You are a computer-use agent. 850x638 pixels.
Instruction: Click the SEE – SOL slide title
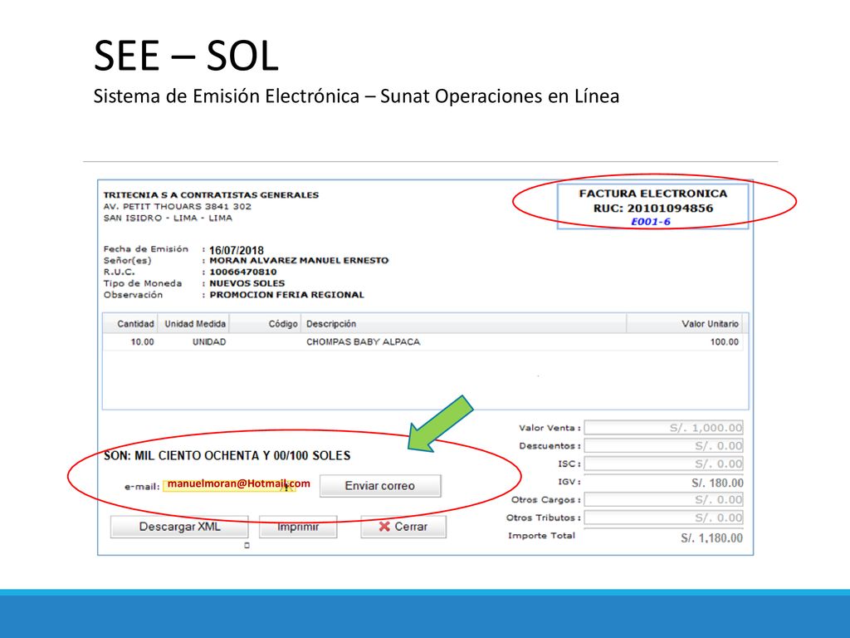[186, 56]
